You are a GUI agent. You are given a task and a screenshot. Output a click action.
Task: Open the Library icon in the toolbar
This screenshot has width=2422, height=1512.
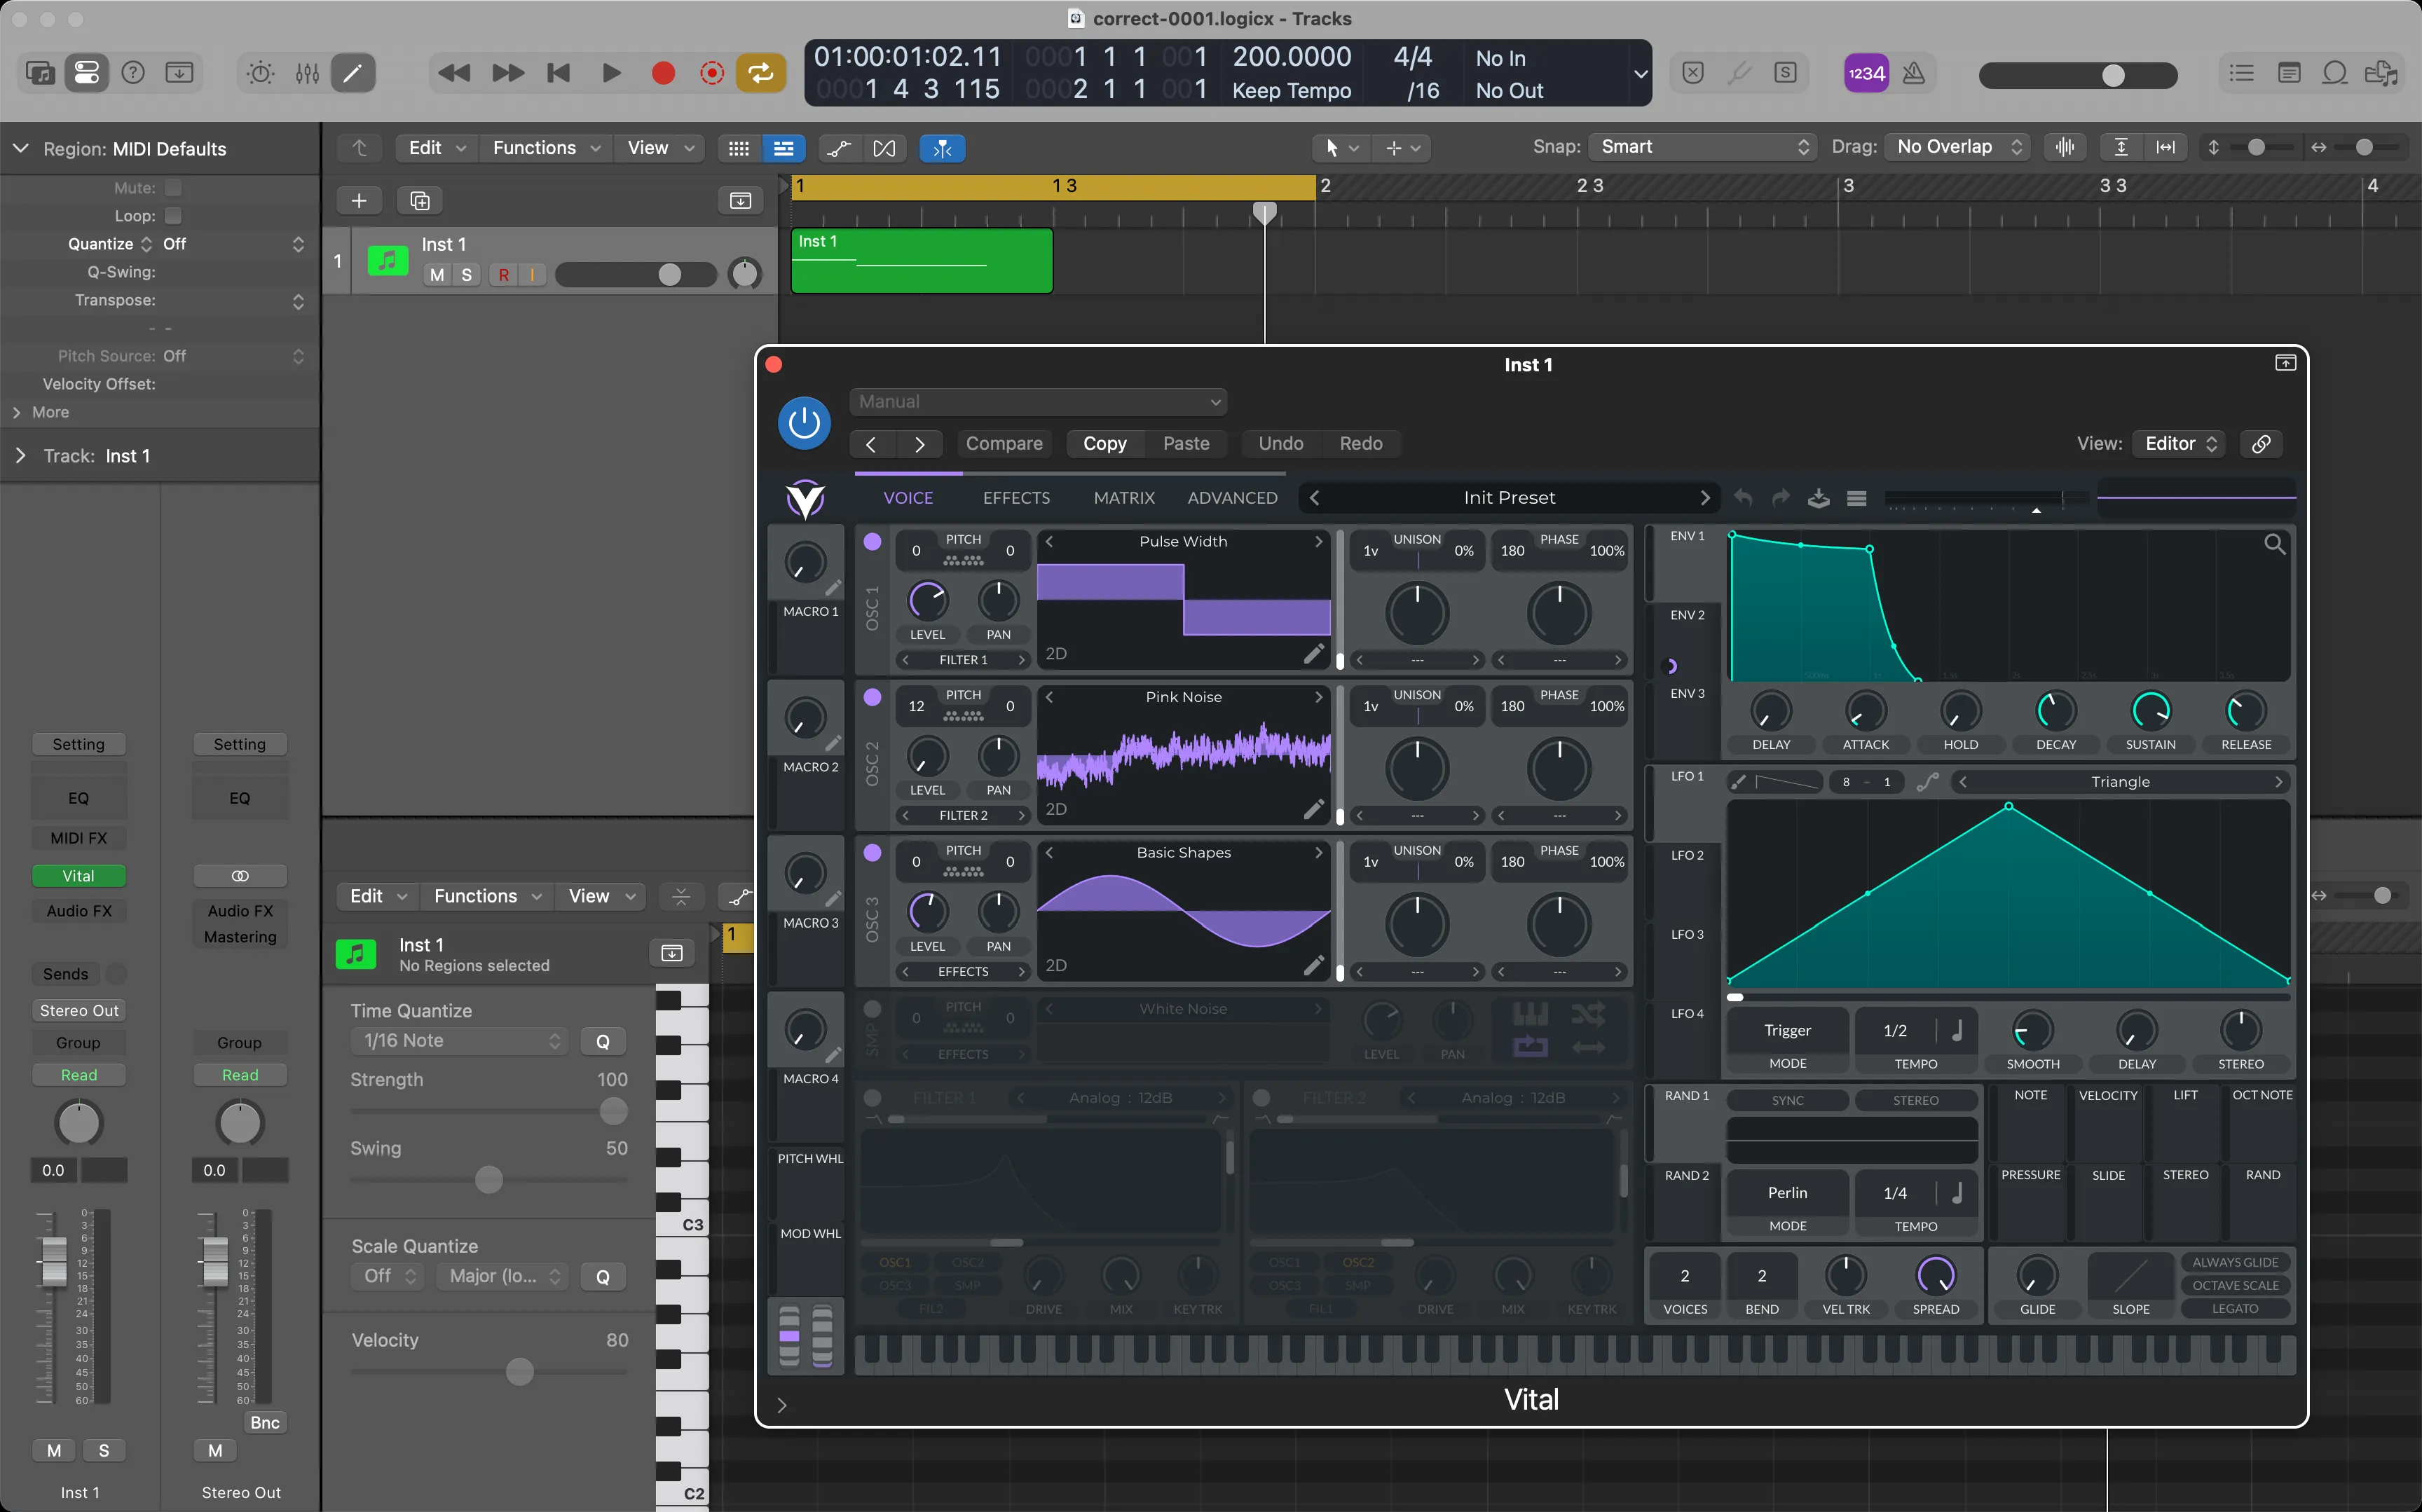[x=40, y=73]
